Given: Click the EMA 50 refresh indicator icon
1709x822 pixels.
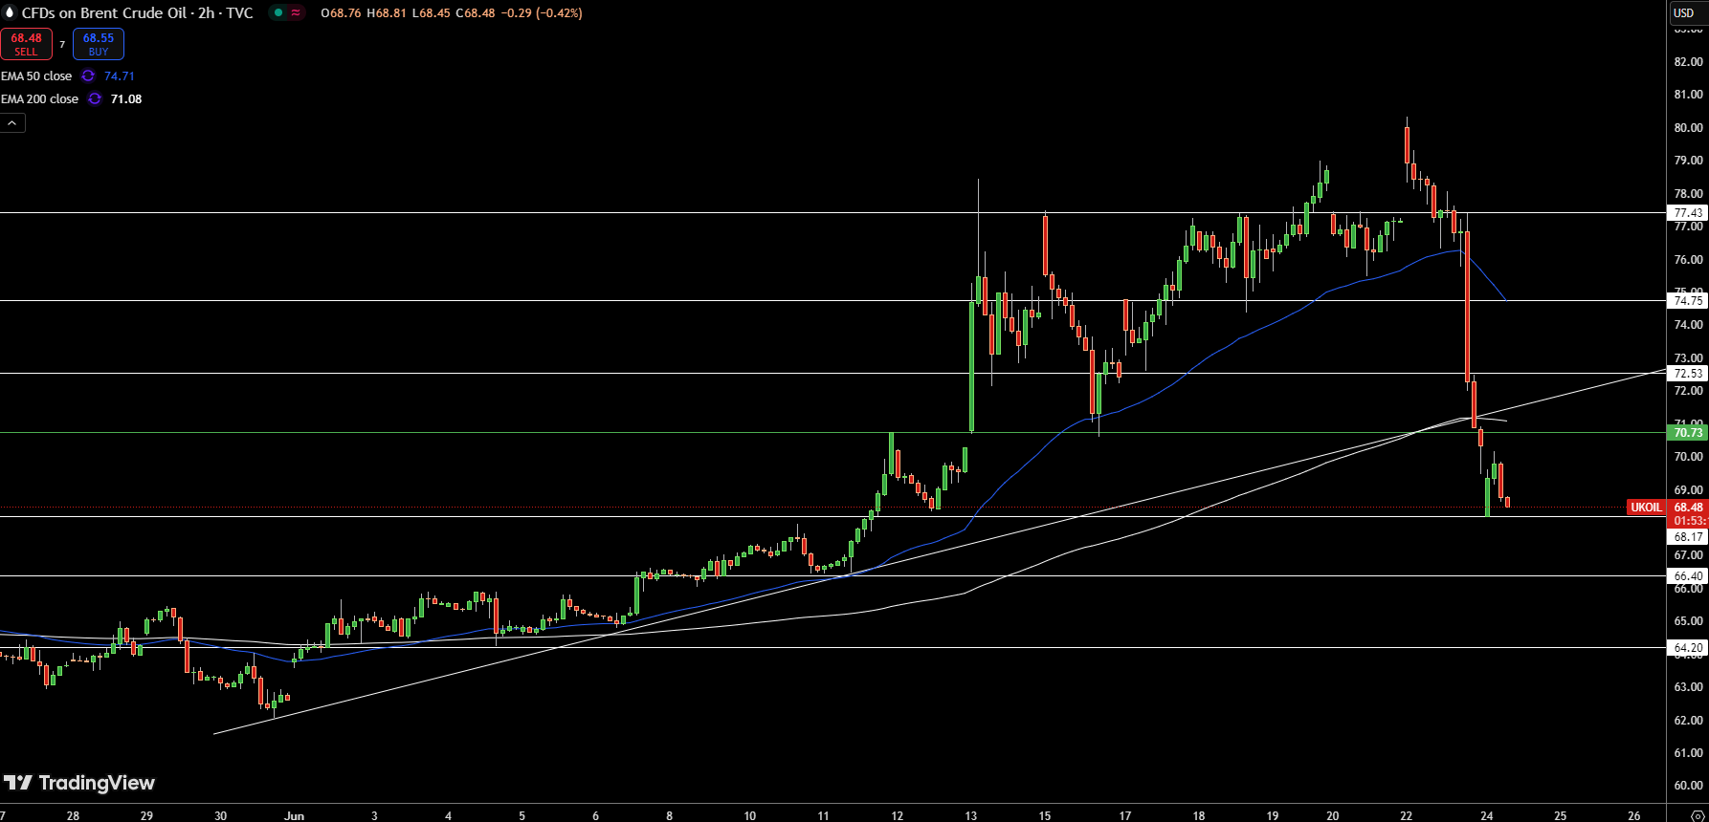Looking at the screenshot, I should (88, 76).
